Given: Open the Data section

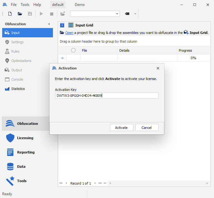Looking at the screenshot, I should 21,167.
